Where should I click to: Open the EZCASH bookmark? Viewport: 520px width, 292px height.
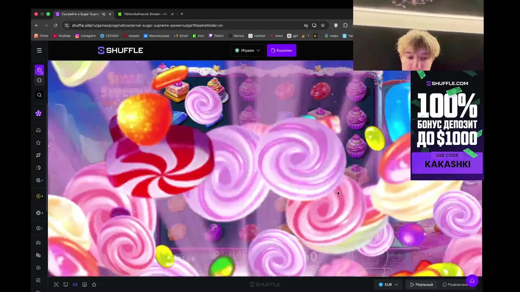109,36
